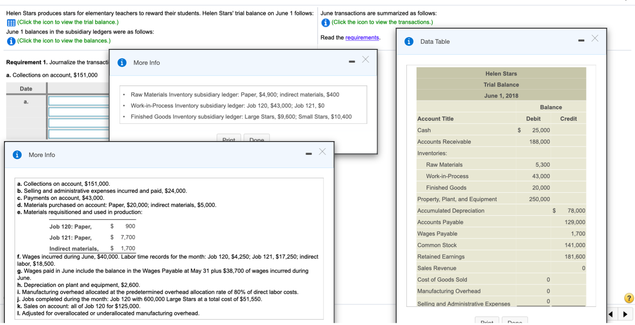The height and width of the screenshot is (325, 635).
Task: Click Print on the transactions More Info dialog
Action: pyautogui.click(x=229, y=139)
